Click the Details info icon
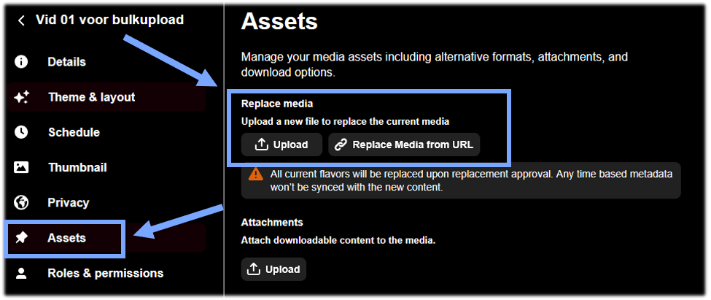Screen dimensions: 711x300 pyautogui.click(x=21, y=62)
